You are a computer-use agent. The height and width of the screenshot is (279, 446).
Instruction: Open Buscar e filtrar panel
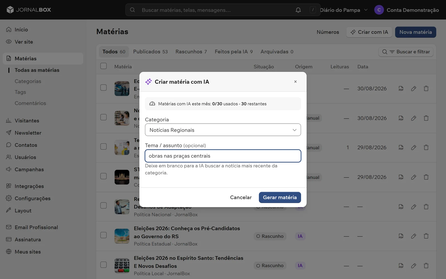[406, 52]
